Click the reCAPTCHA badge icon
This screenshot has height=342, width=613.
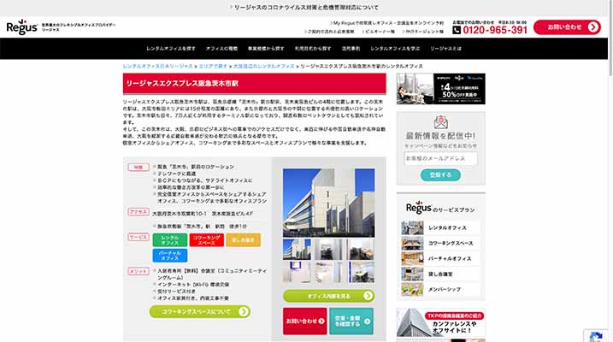coord(596,337)
